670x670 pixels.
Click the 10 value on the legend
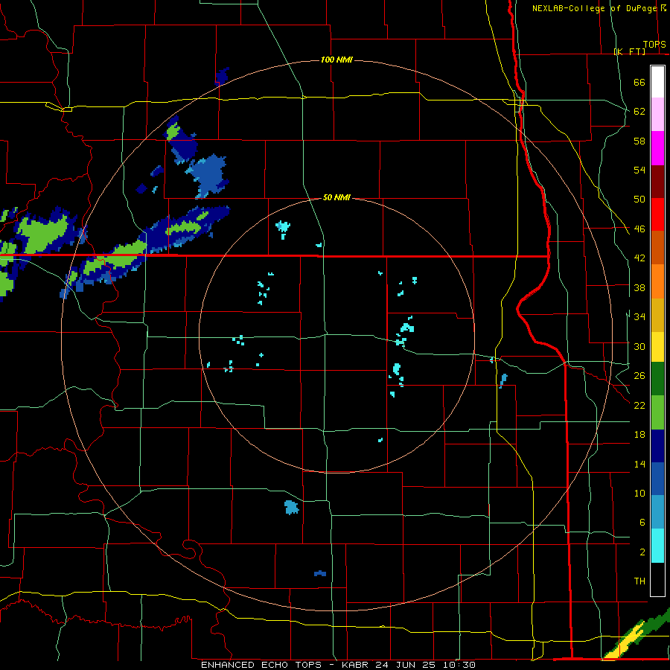(x=639, y=493)
